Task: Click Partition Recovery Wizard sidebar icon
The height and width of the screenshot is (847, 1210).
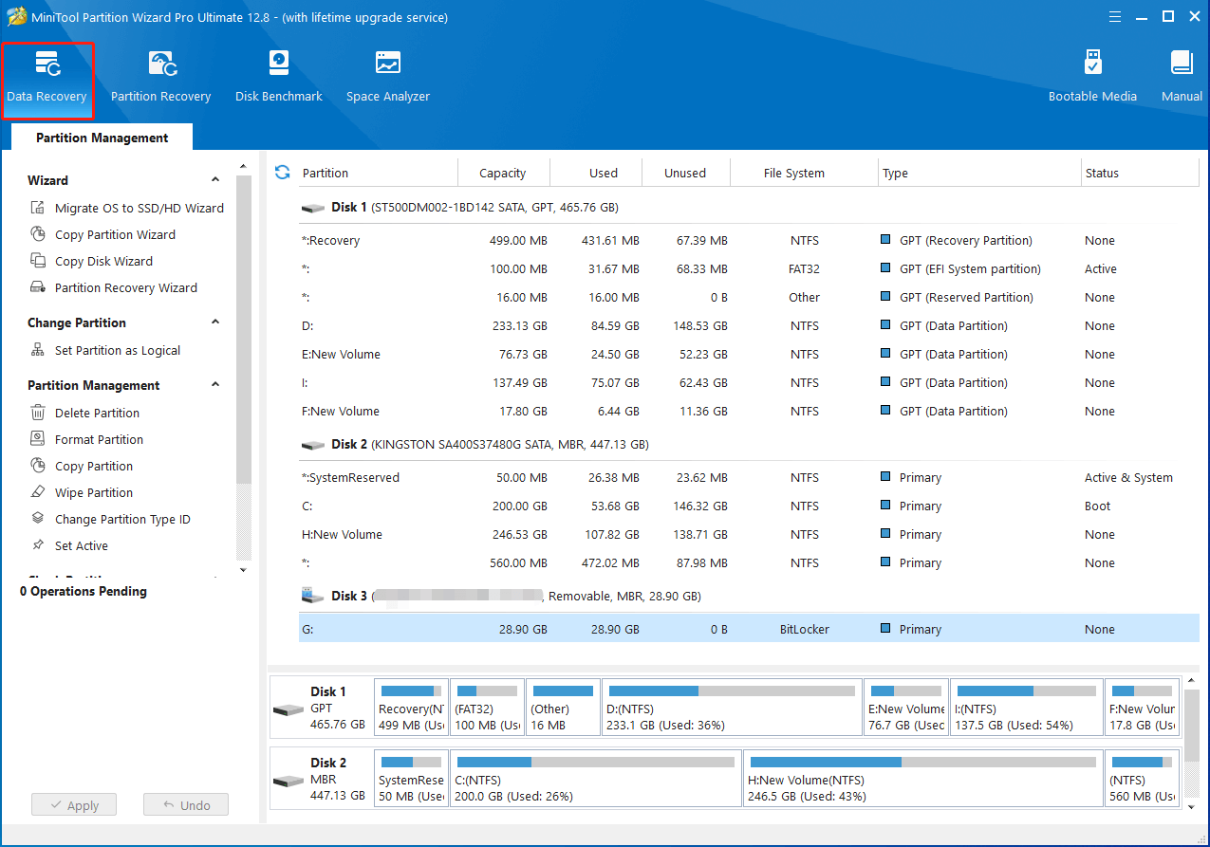Action: click(38, 287)
